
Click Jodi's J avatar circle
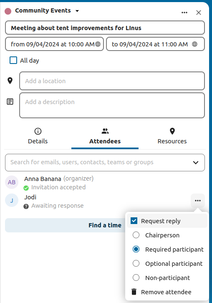point(12,200)
